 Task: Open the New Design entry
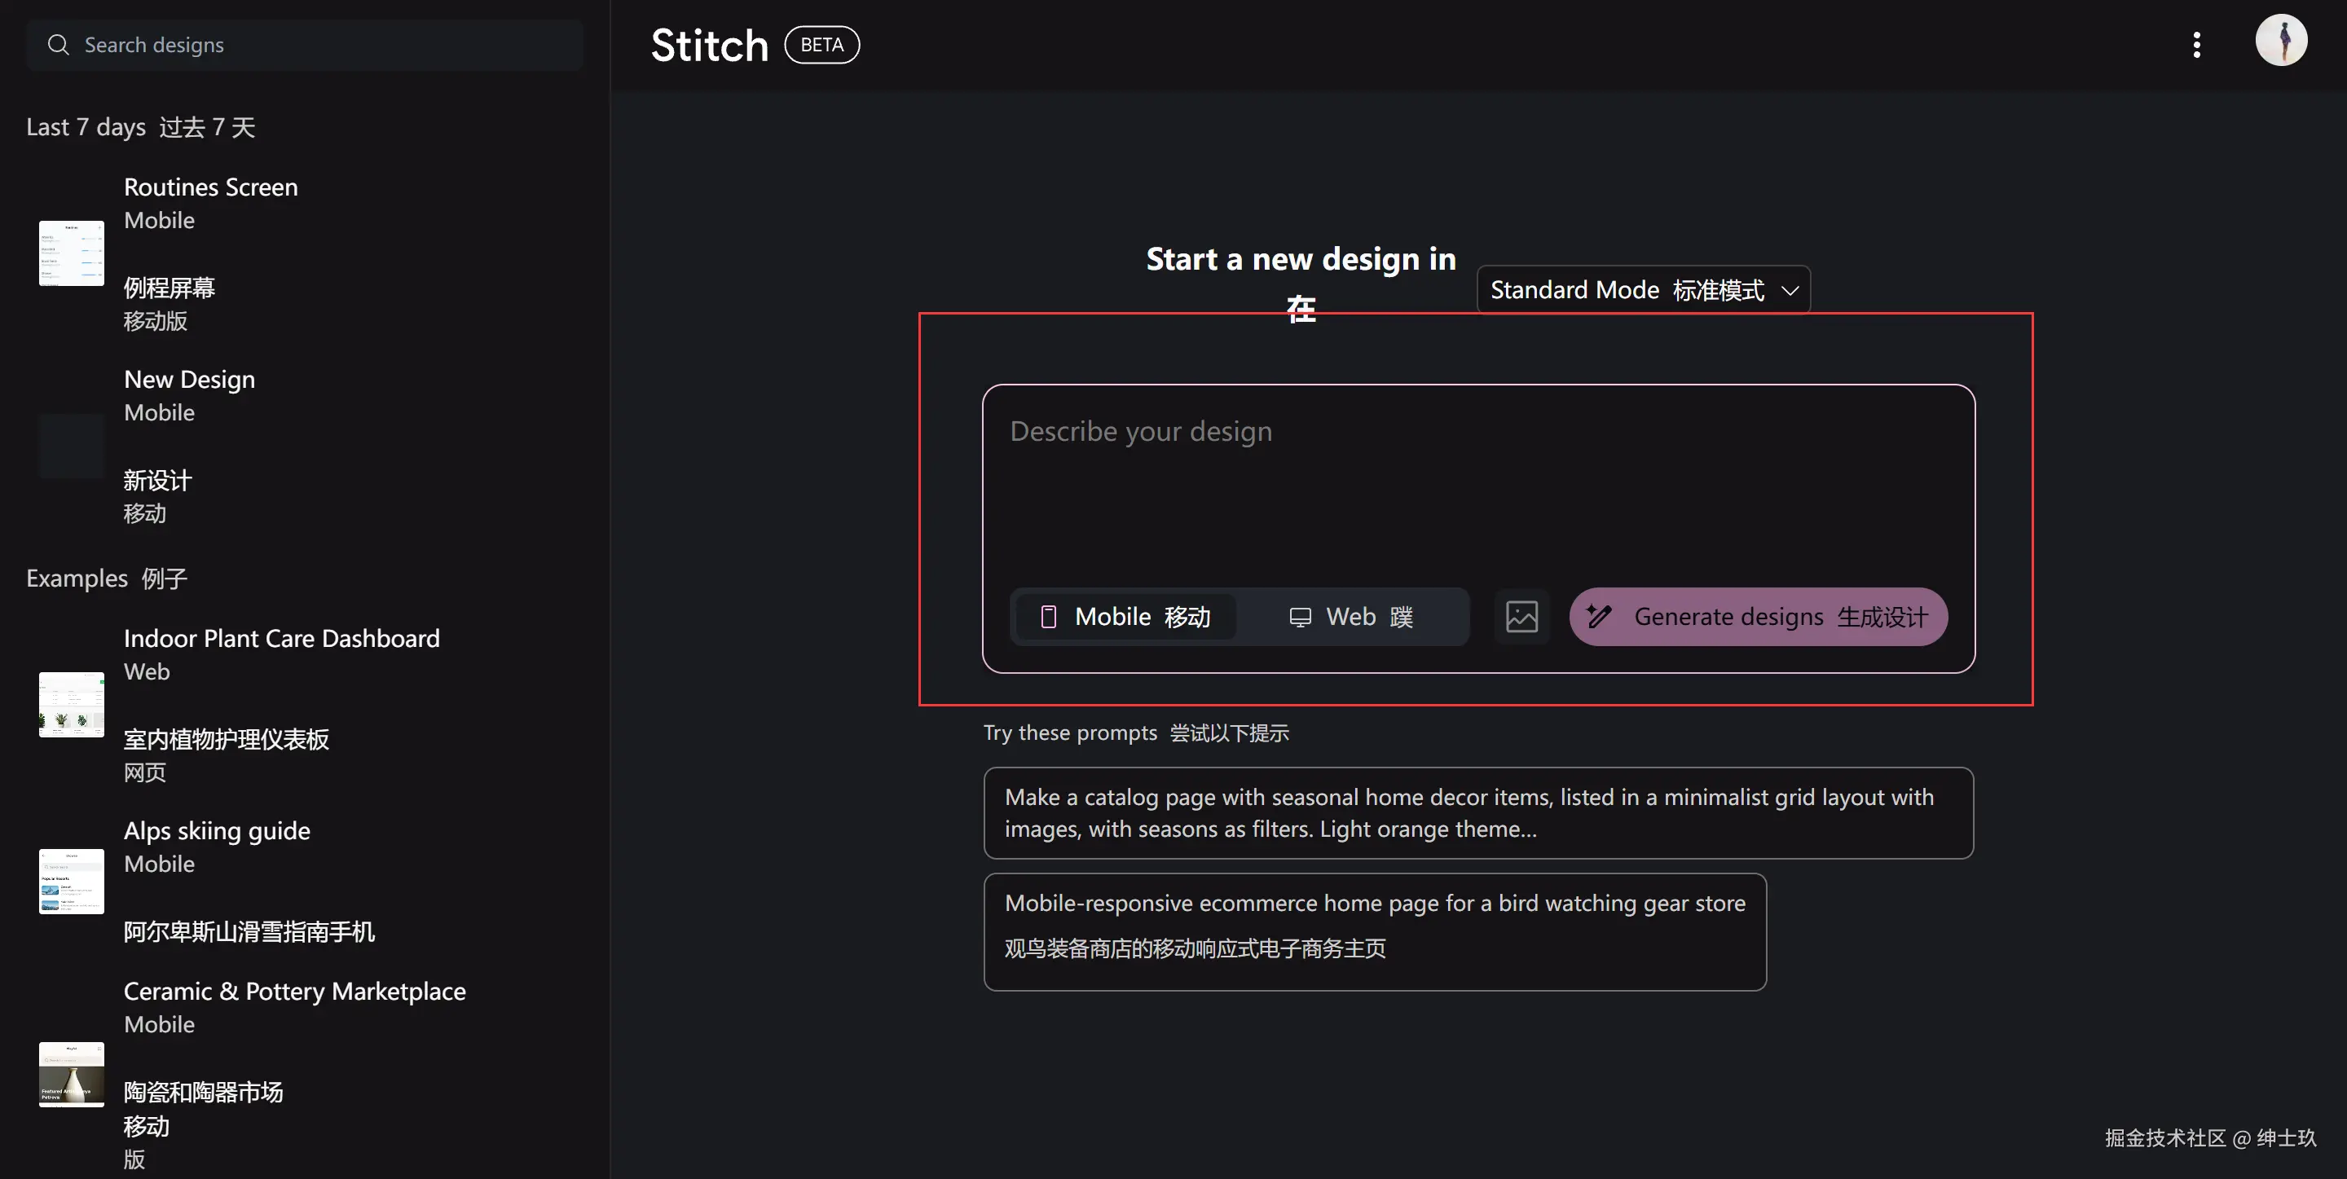click(188, 380)
